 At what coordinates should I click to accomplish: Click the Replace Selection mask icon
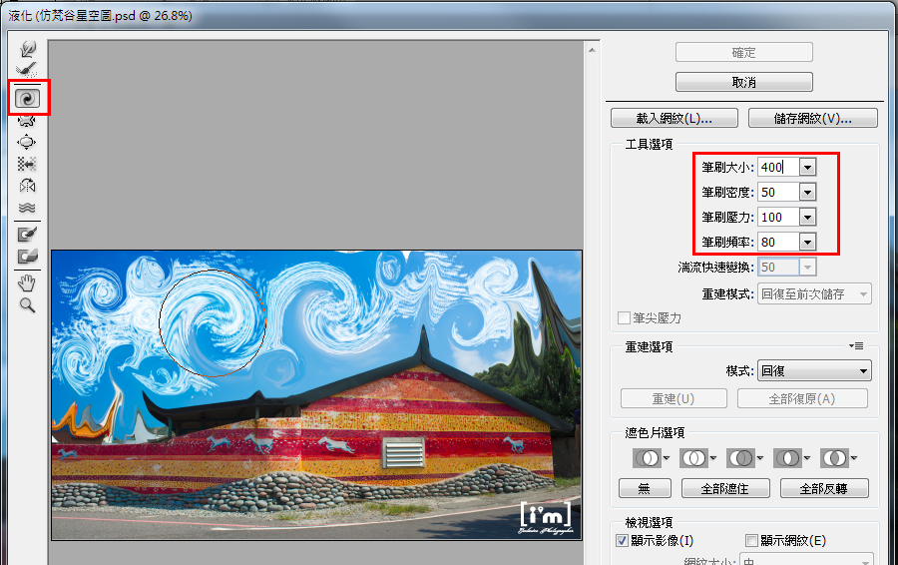point(648,458)
